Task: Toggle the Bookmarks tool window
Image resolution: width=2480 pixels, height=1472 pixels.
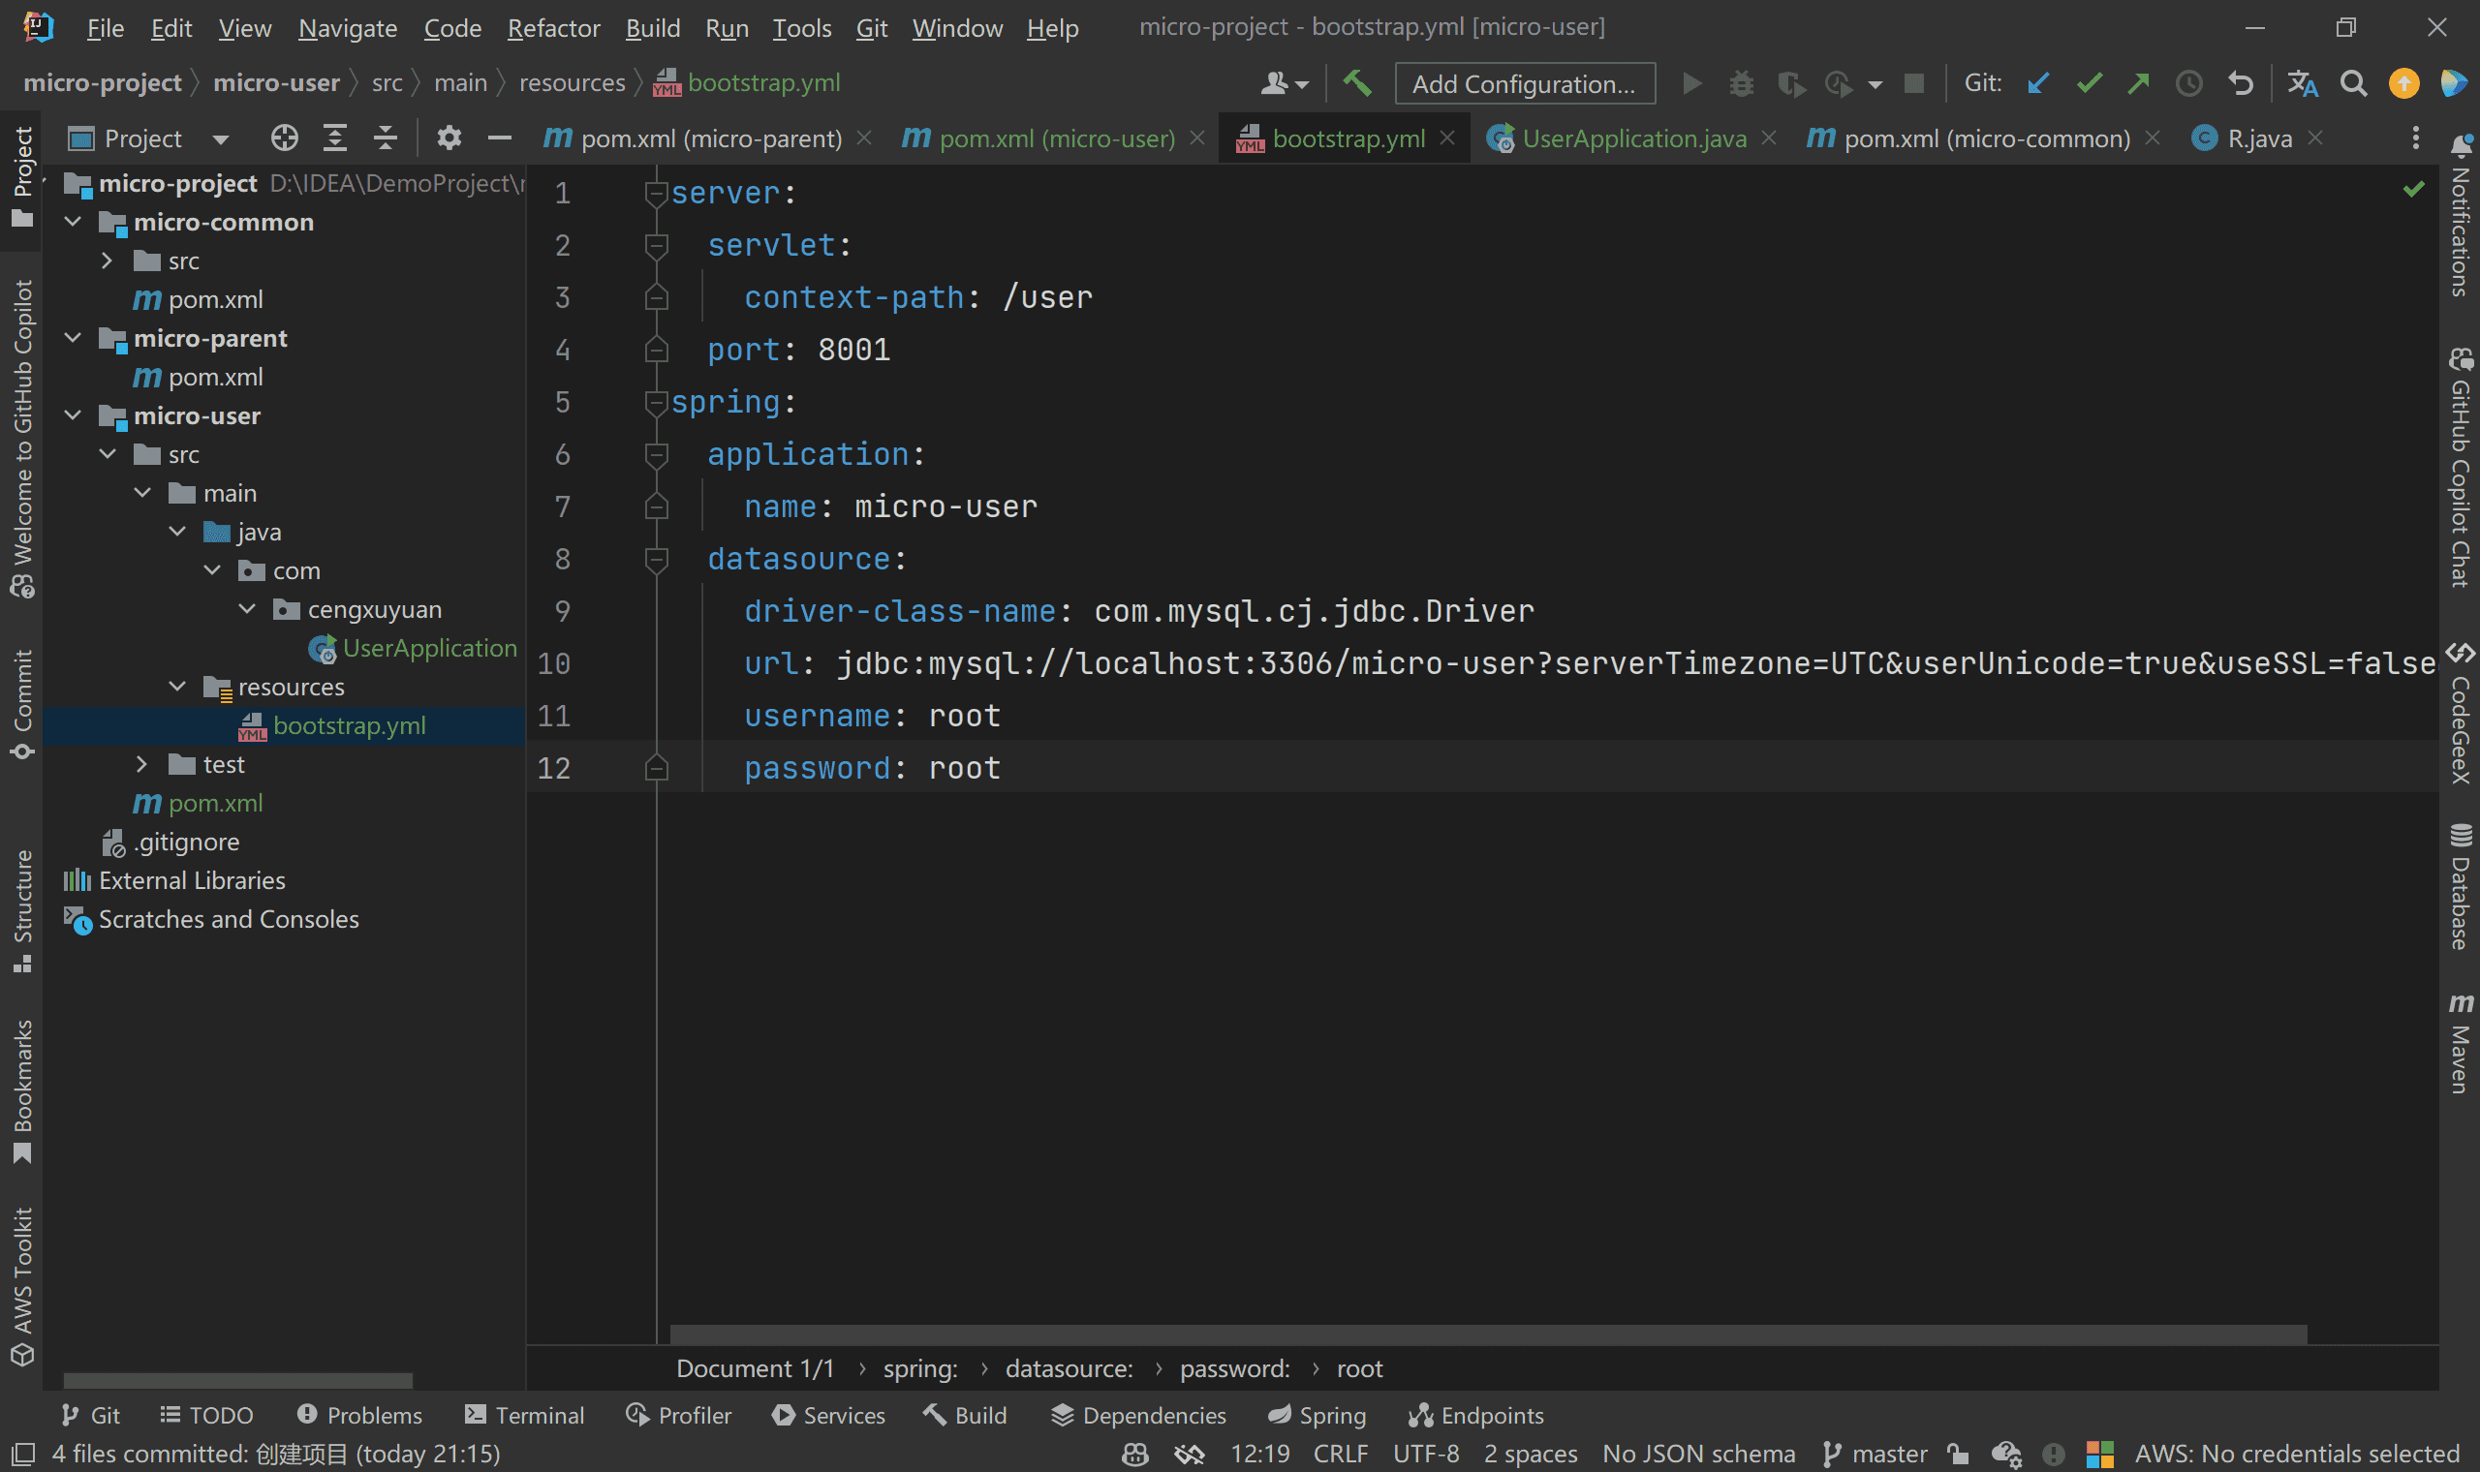Action: 22,1091
